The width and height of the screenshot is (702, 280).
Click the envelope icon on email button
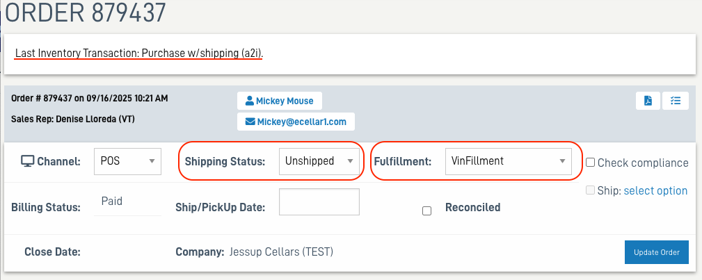[250, 122]
